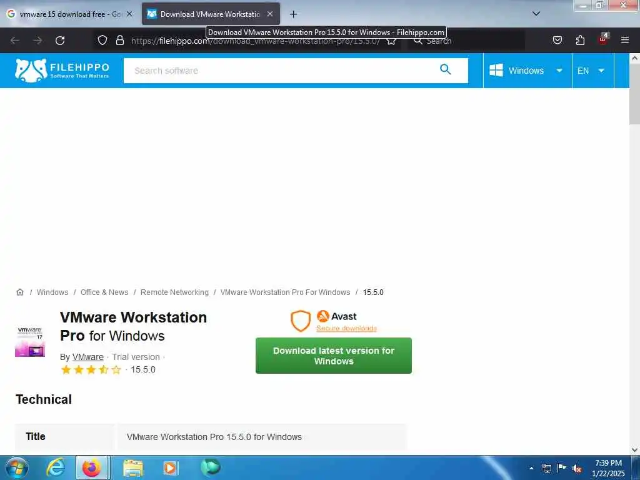The image size is (640, 480).
Task: Click the Technical heading
Action: click(44, 399)
